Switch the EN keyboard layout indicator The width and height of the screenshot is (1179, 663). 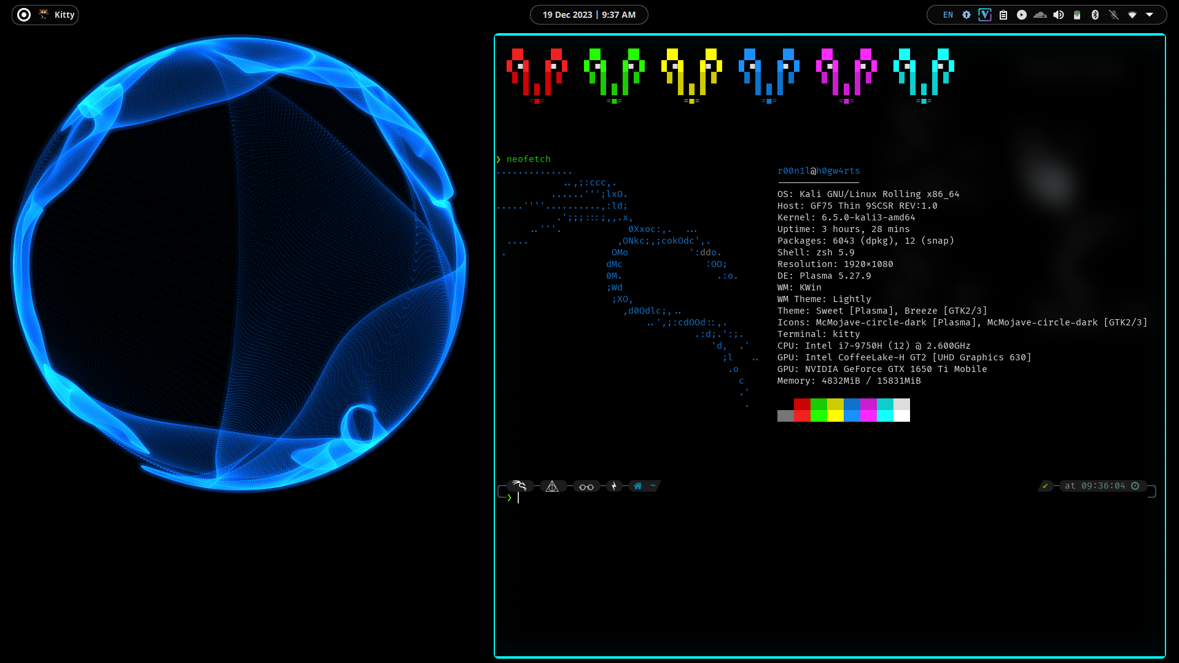(947, 15)
